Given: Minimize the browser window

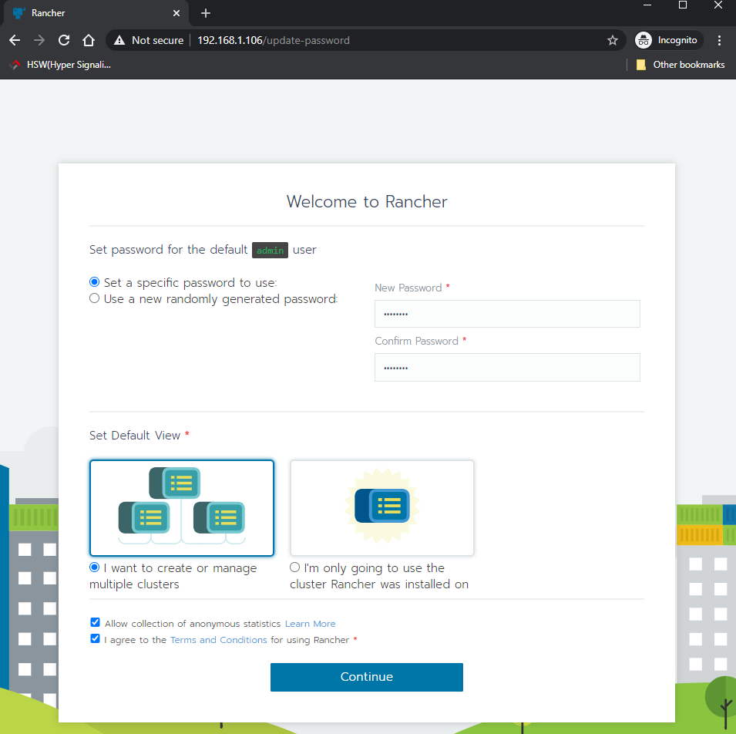Looking at the screenshot, I should (647, 5).
